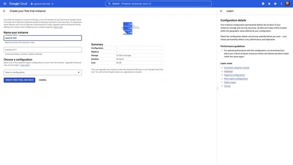Click the Learn panel resize handle
This screenshot has height=165, width=293.
[x=217, y=88]
